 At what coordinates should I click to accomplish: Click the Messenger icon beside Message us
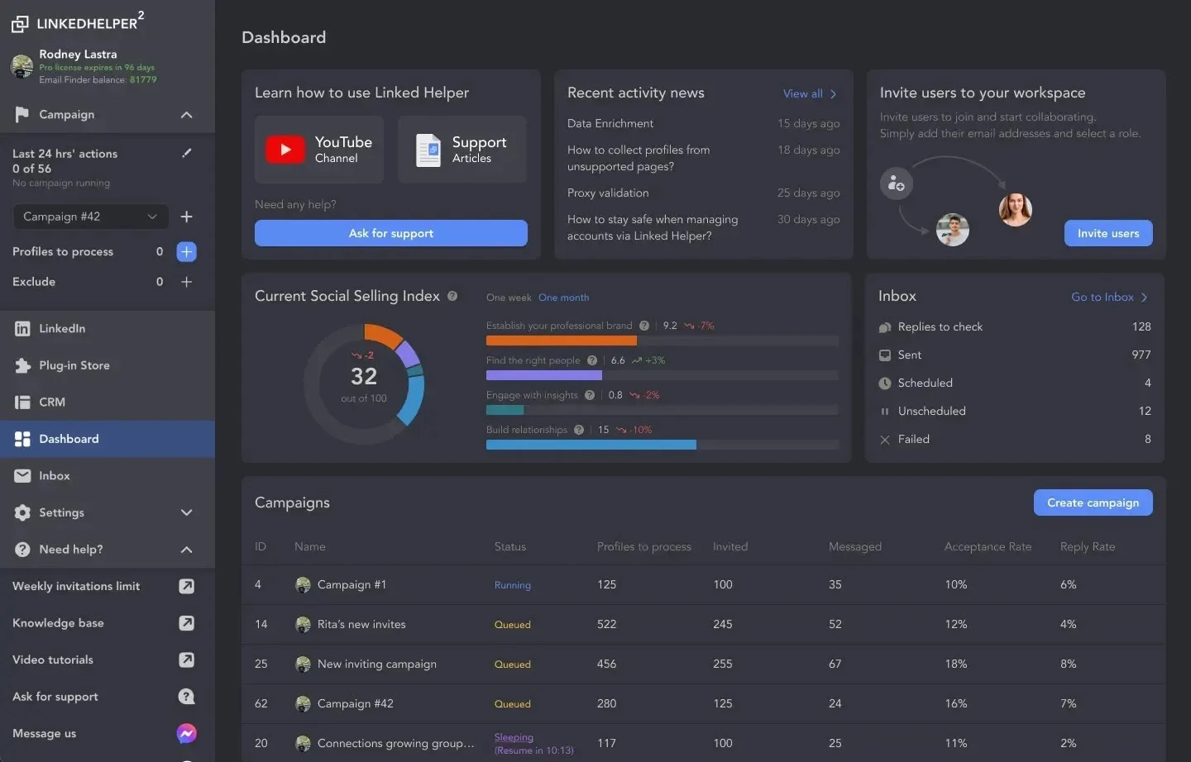[187, 733]
